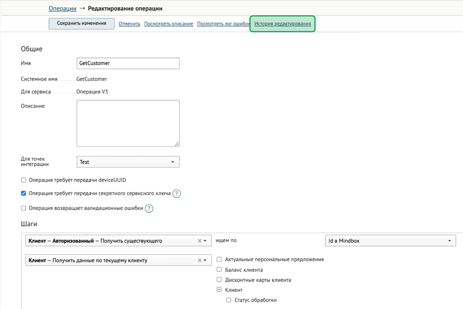Image resolution: width=463 pixels, height=309 pixels.
Task: Open help for validation errors option
Action: [149, 208]
